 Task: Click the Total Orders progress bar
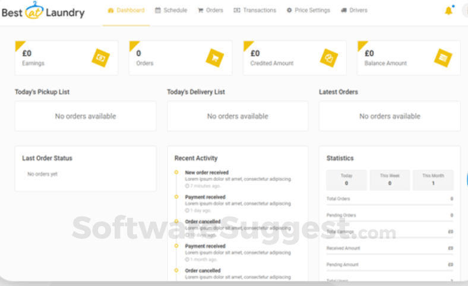390,205
